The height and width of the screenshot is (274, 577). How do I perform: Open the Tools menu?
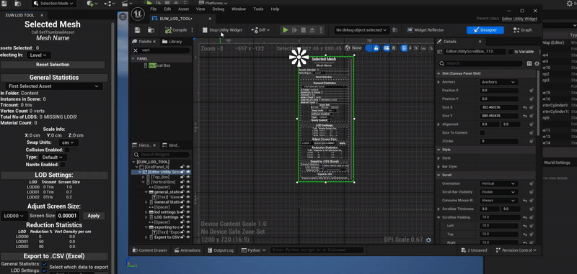[x=258, y=9]
